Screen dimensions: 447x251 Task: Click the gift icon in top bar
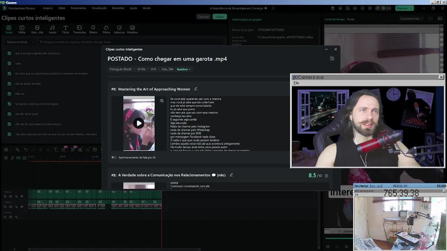pos(332,8)
